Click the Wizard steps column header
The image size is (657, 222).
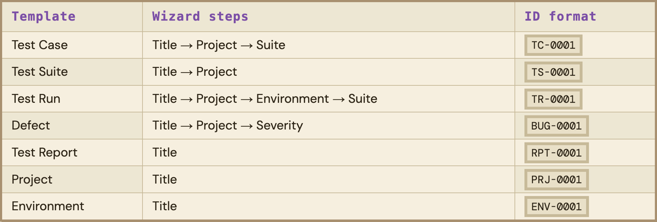tap(200, 17)
